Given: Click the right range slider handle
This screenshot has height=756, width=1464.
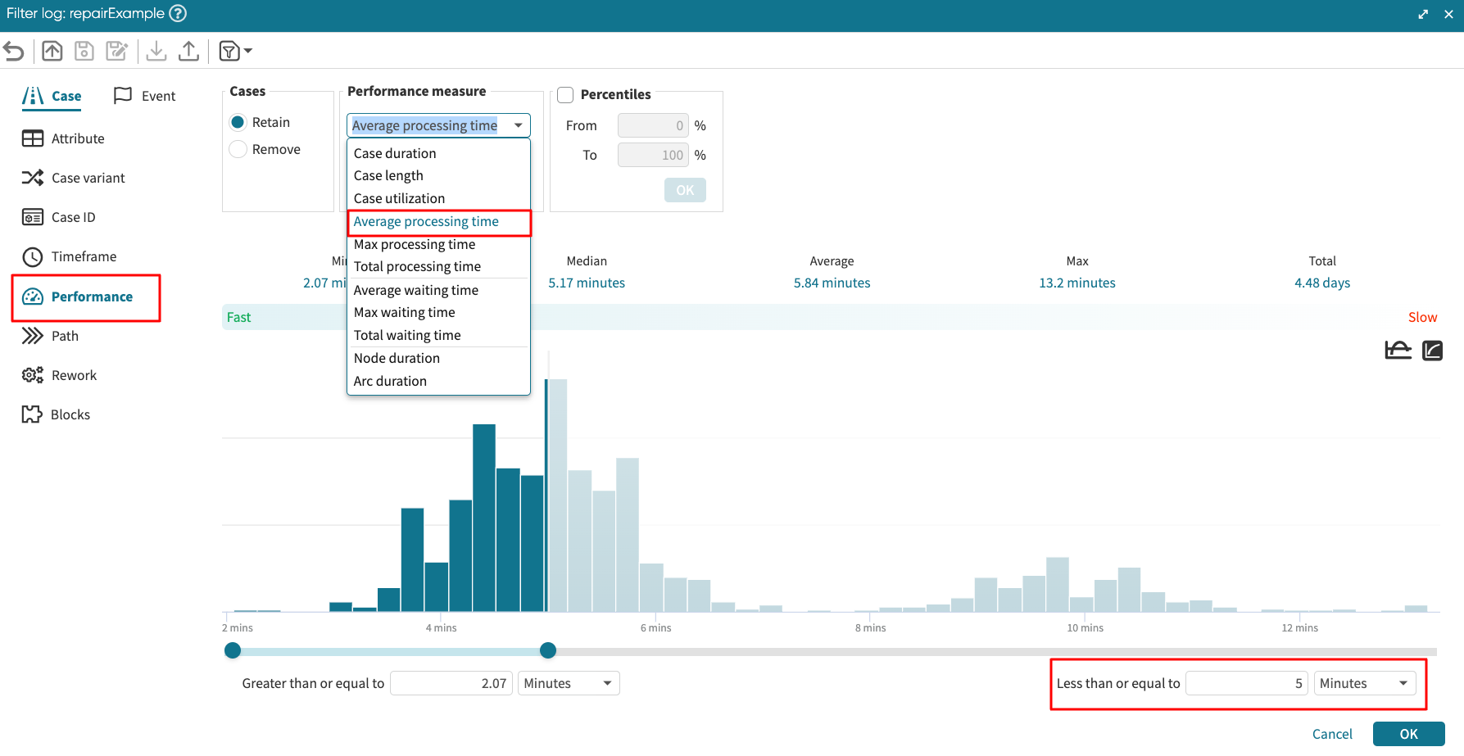Looking at the screenshot, I should (548, 650).
